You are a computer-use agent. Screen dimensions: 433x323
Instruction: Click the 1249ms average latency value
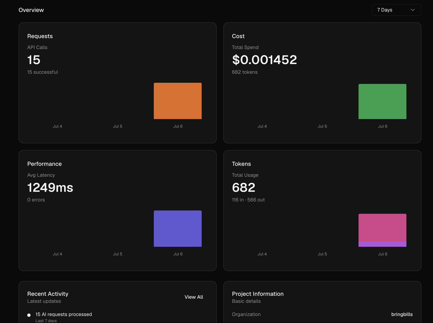pos(50,188)
